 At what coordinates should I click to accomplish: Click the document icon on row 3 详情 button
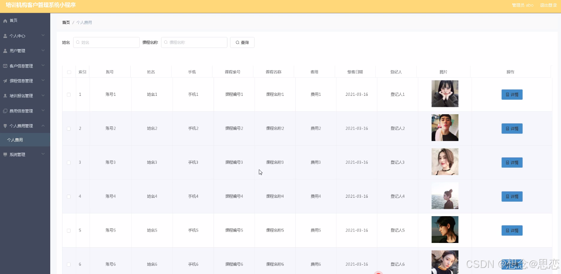coord(508,162)
